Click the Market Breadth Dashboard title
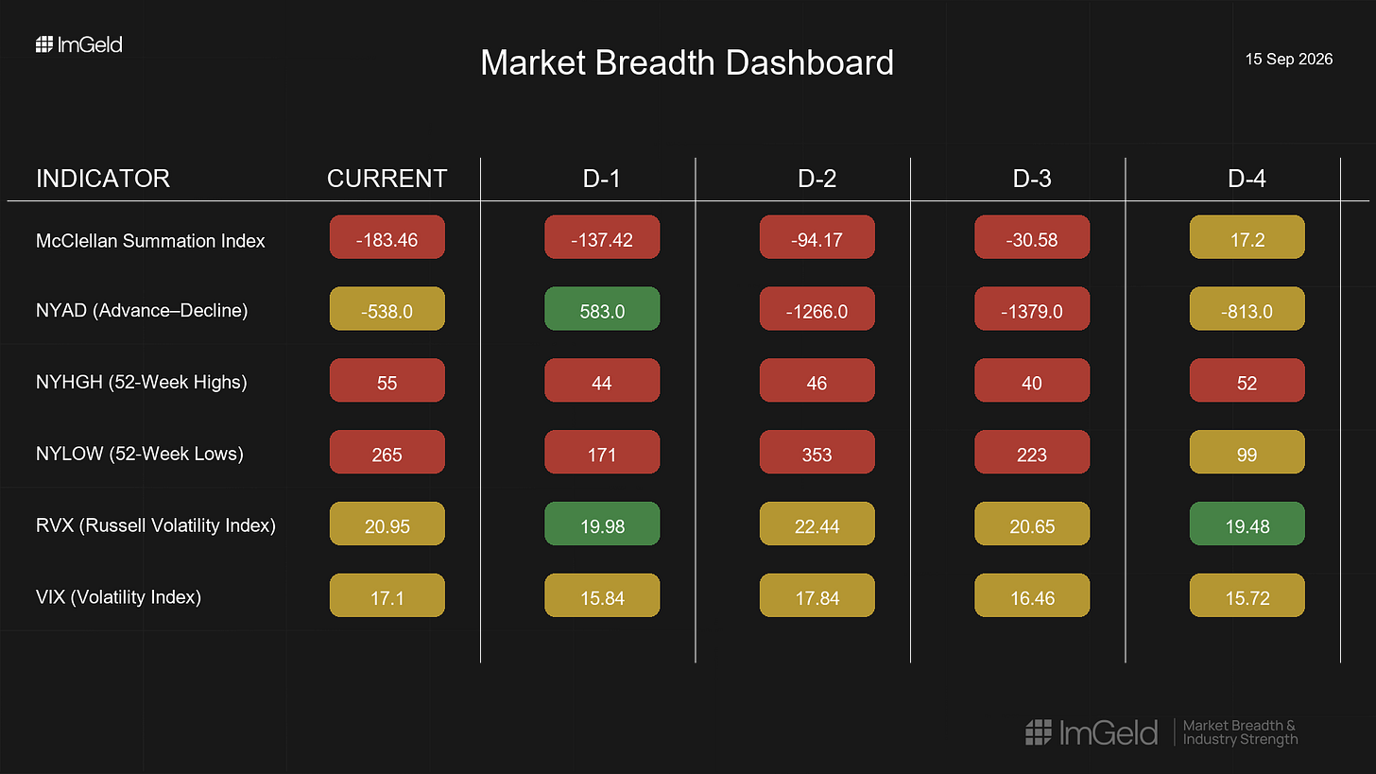The image size is (1376, 774). pos(687,62)
